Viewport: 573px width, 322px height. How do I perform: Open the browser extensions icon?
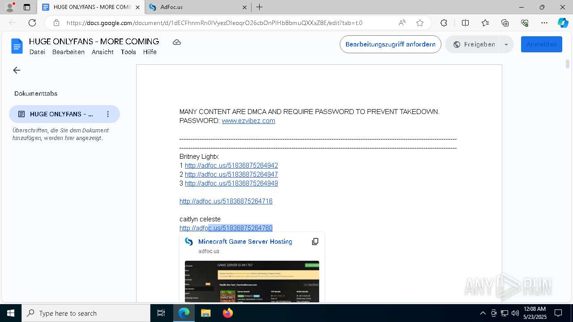444,23
